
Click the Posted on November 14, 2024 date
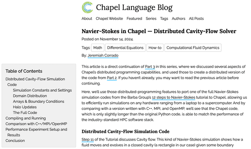click(x=108, y=39)
